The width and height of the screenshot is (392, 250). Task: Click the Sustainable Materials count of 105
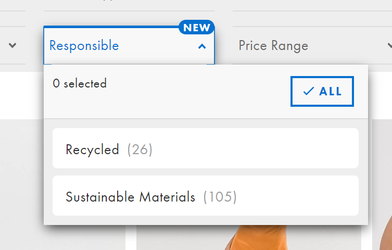coord(220,197)
